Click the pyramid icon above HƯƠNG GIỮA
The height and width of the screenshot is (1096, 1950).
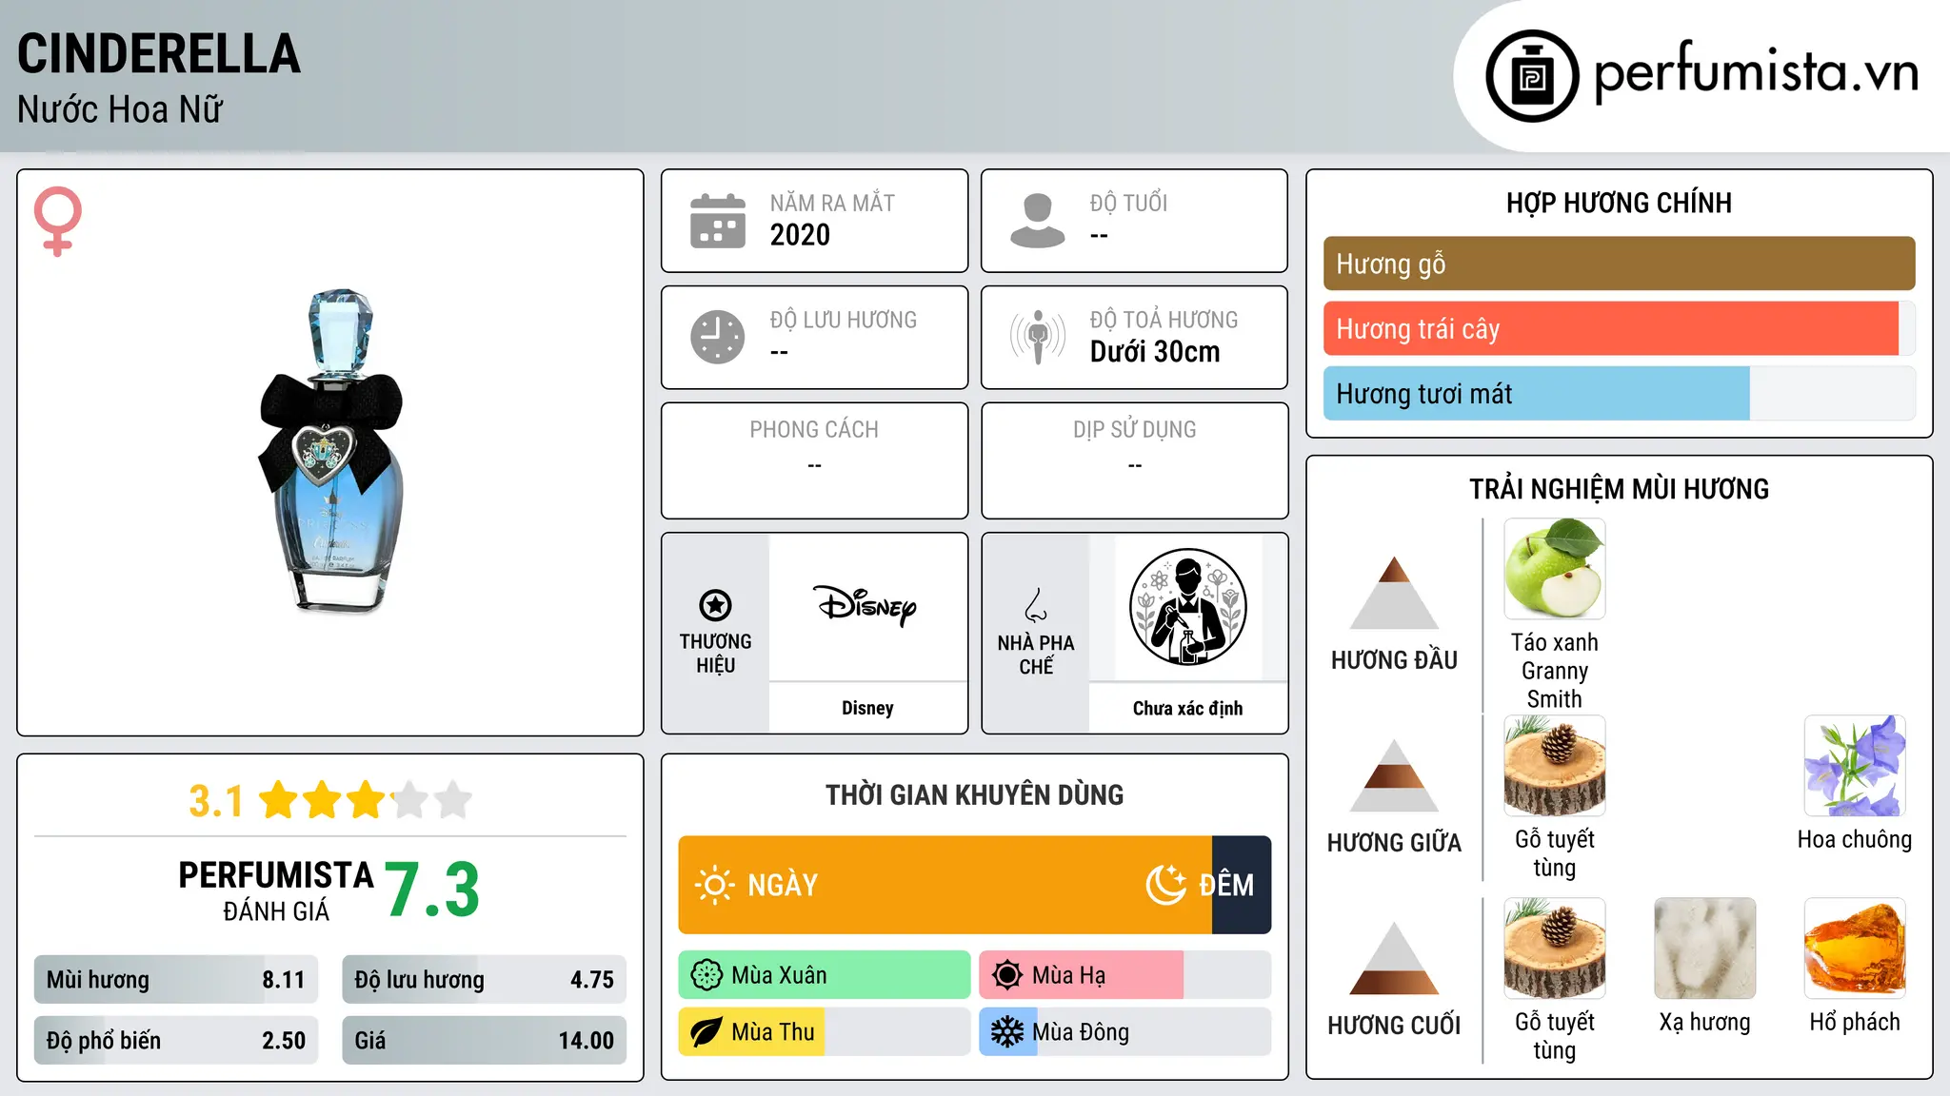coord(1394,775)
